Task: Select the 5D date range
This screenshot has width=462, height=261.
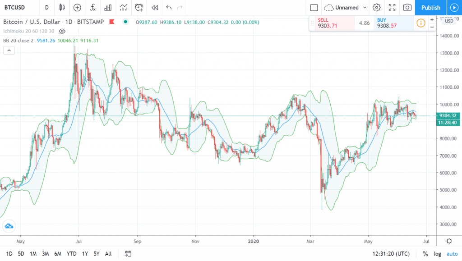Action: (21, 254)
